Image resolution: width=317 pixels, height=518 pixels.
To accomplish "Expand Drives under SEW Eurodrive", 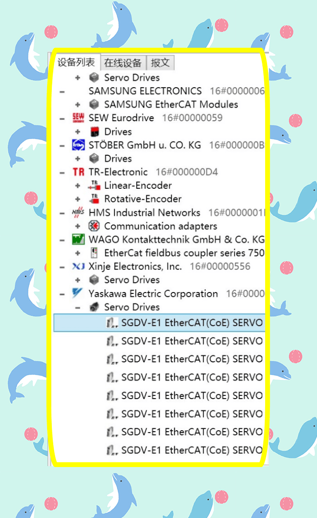I will (x=78, y=132).
